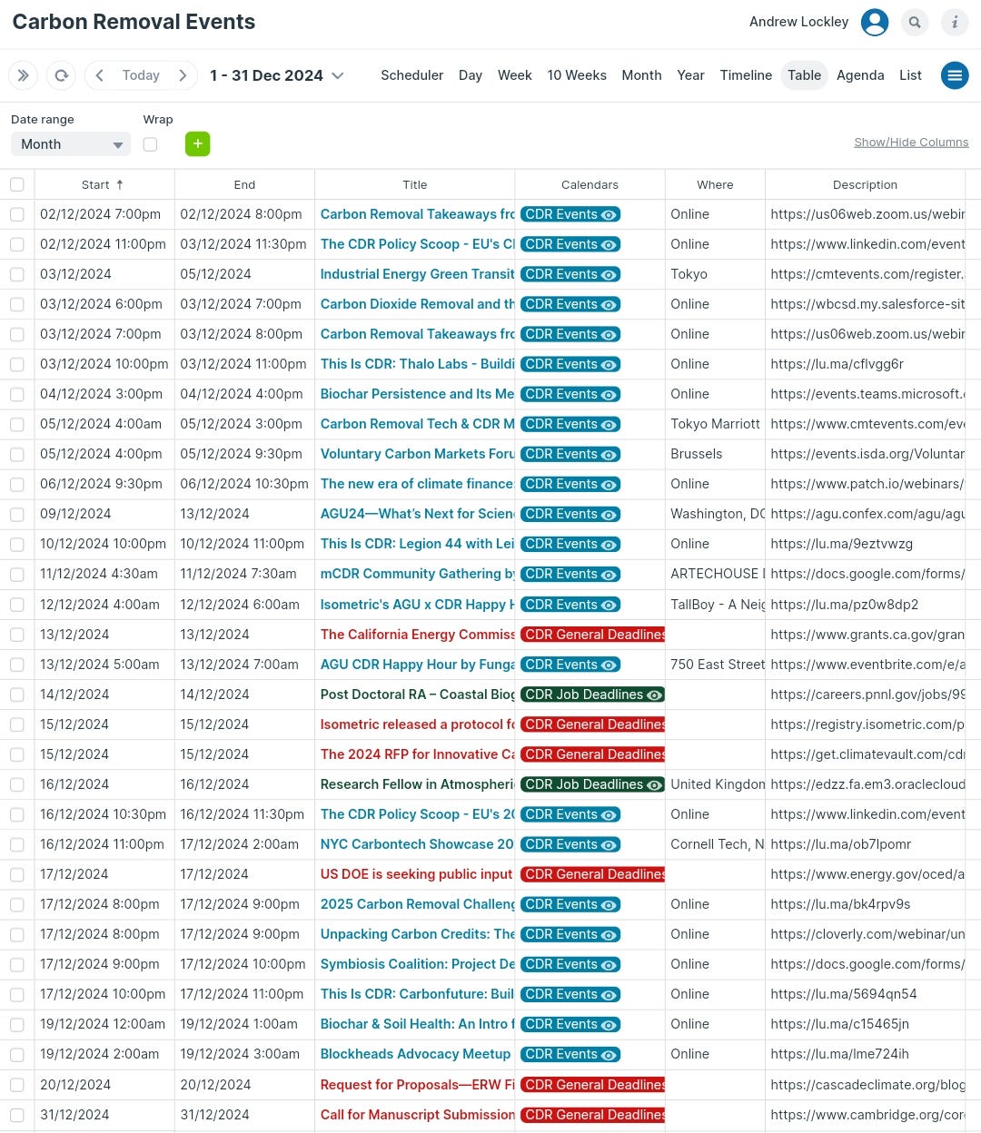Click eye icon on Blockheads Advocacy Meetup row
The image size is (981, 1133).
(609, 1055)
